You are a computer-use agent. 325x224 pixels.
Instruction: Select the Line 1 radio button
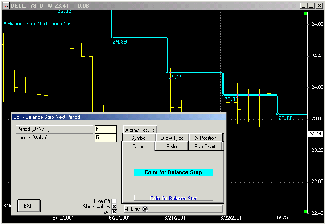coord(145,209)
